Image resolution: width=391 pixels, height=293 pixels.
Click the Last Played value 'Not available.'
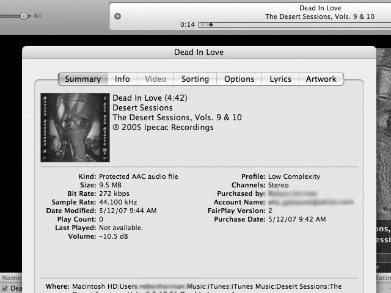coord(121,228)
